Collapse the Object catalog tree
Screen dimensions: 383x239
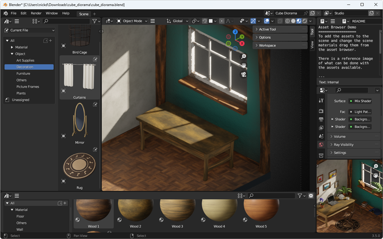pos(12,54)
